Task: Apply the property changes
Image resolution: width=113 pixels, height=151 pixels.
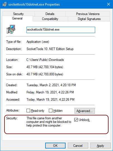Action: [x=100, y=145]
